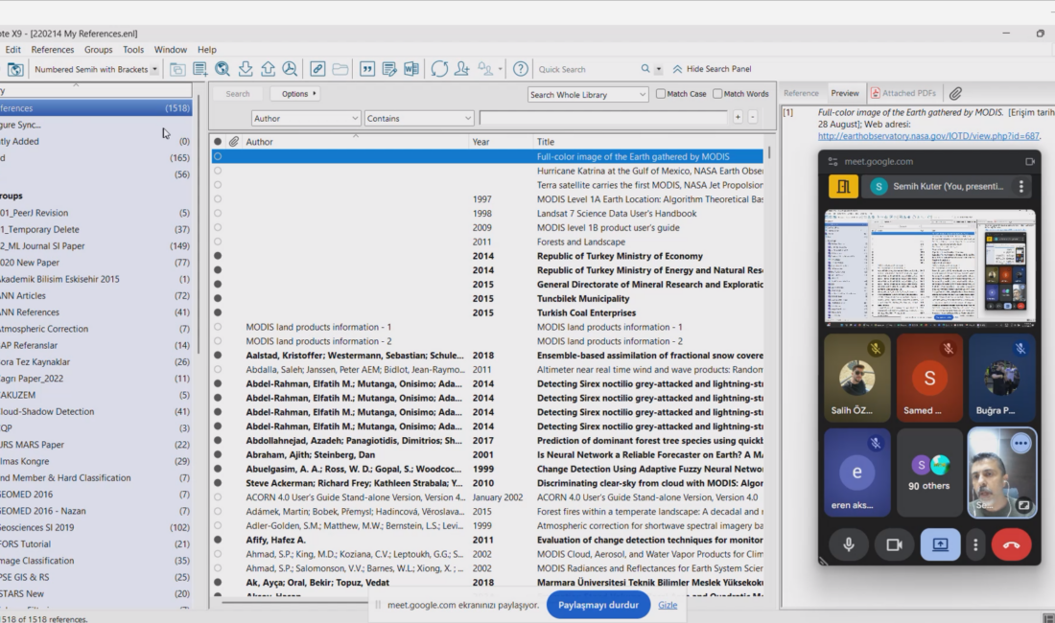Click the paperclip attach file icon in preview panel
Image resolution: width=1055 pixels, height=623 pixels.
(x=955, y=94)
